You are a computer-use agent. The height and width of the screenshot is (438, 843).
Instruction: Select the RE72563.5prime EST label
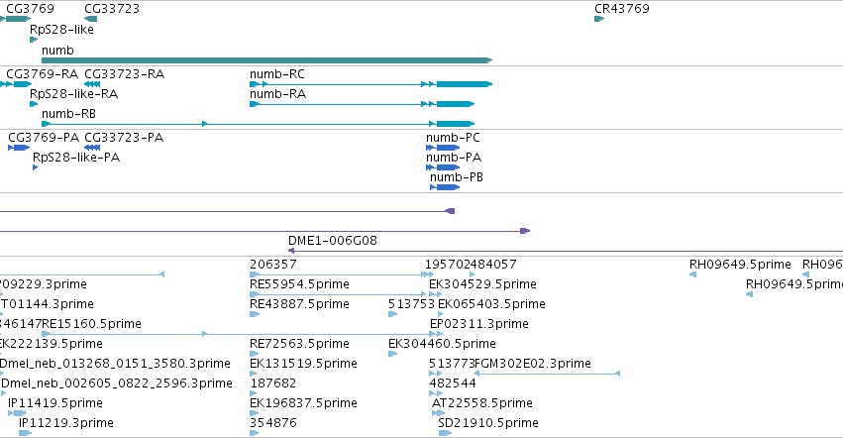(x=299, y=344)
